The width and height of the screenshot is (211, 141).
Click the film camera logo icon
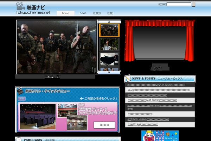coord(20,6)
